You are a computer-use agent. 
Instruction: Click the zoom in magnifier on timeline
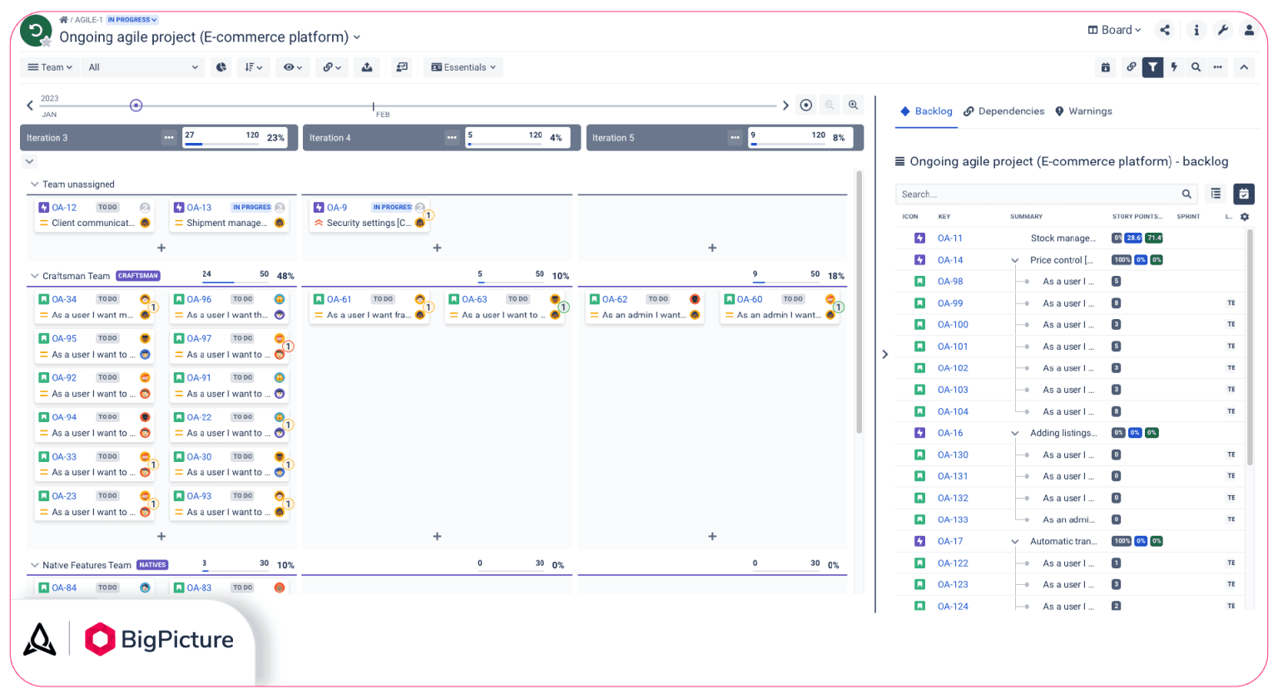click(853, 105)
